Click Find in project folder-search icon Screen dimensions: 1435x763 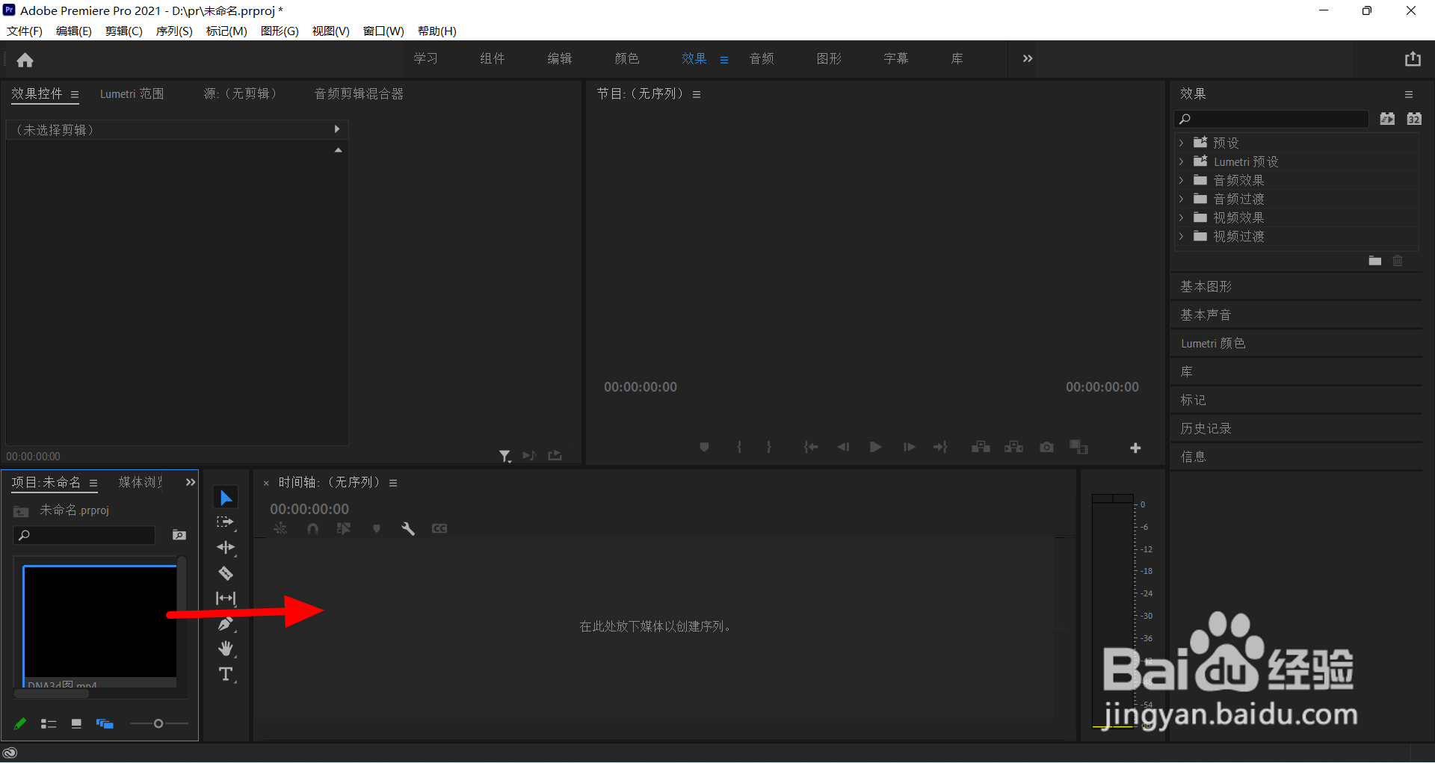tap(179, 535)
